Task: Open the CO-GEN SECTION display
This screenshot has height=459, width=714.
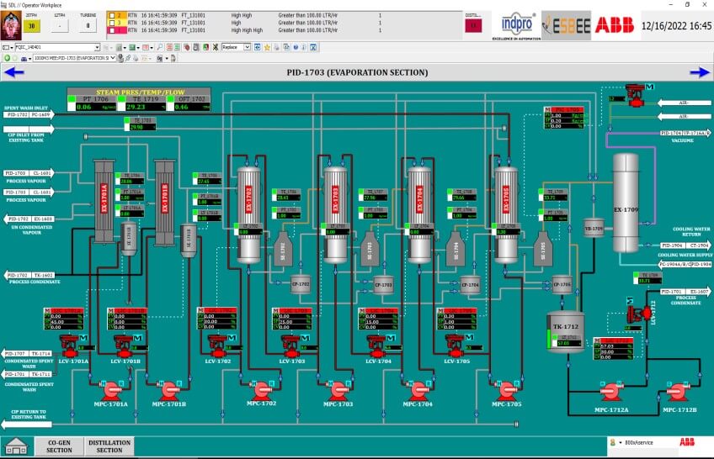Action: coord(59,446)
